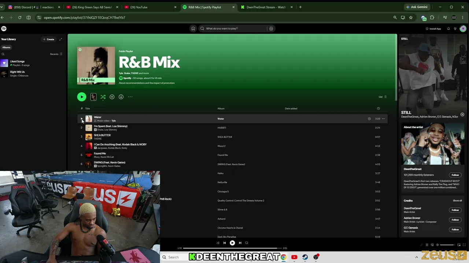Click Show all in Credits section
Viewport: 469px width, 263px height.
[457, 201]
